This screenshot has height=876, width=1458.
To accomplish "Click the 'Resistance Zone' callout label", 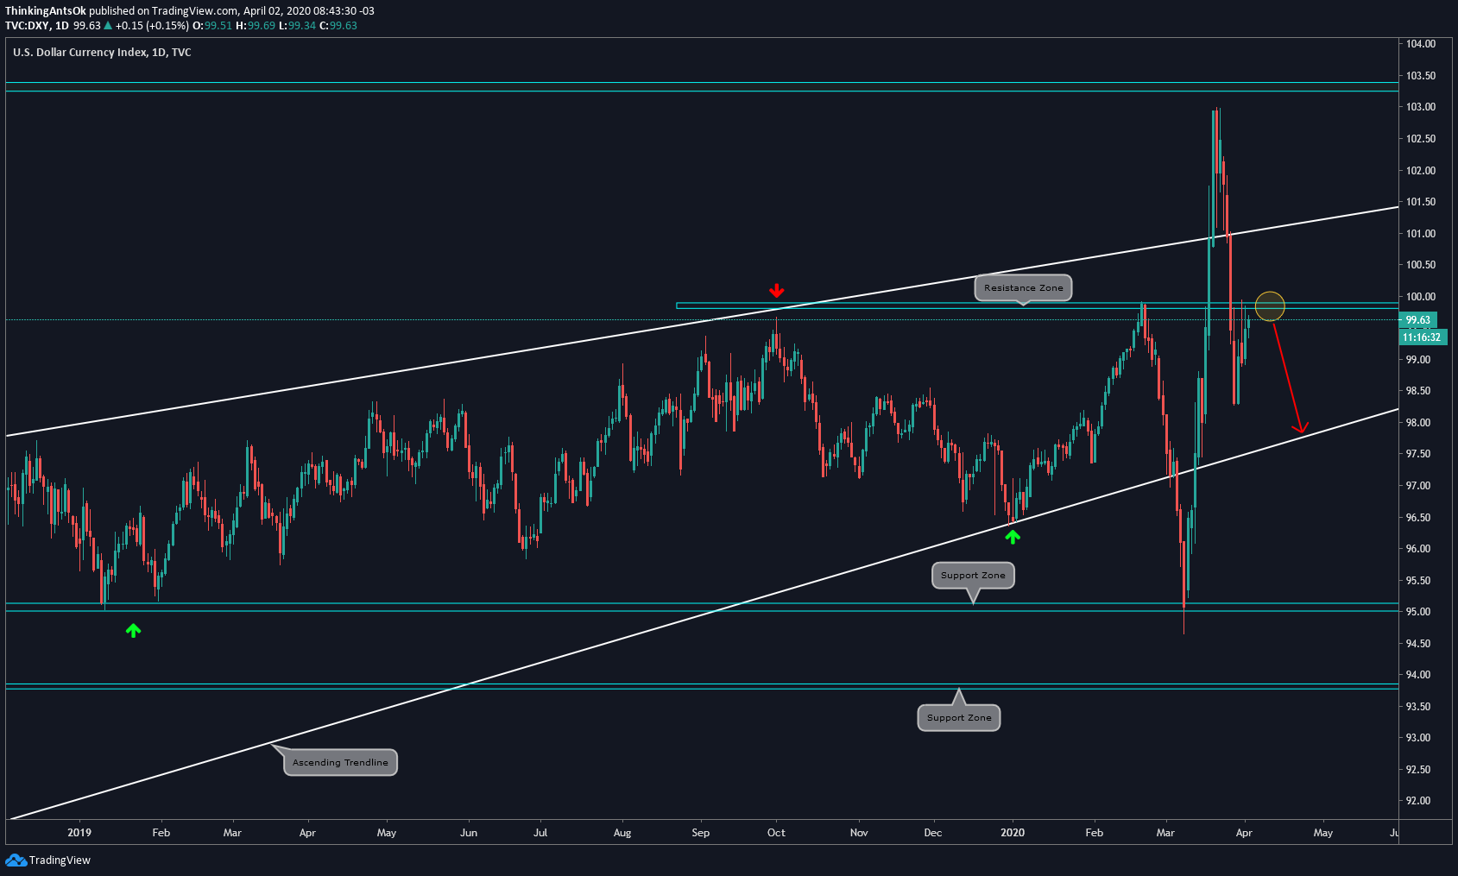I will pyautogui.click(x=1024, y=287).
